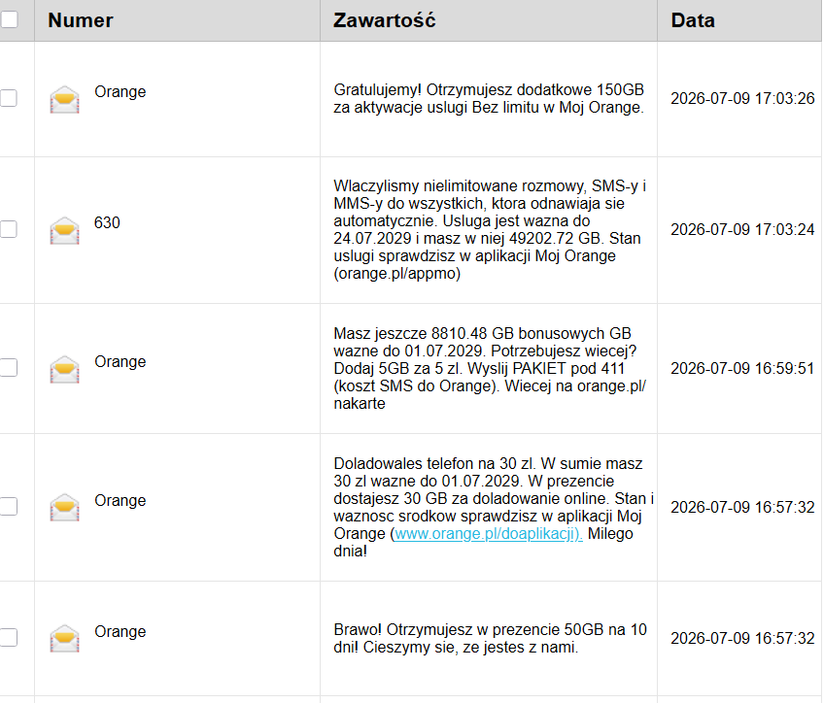Screen dimensions: 824x703
Task: Click Gratulujemy 150GB message text
Action: tap(489, 98)
